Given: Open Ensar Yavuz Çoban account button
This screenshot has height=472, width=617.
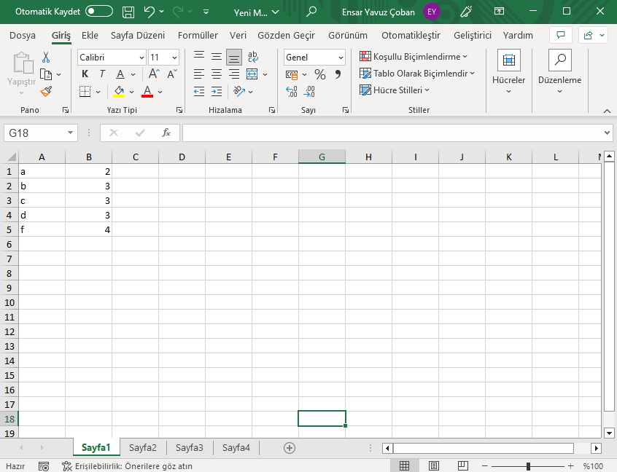Looking at the screenshot, I should 390,12.
